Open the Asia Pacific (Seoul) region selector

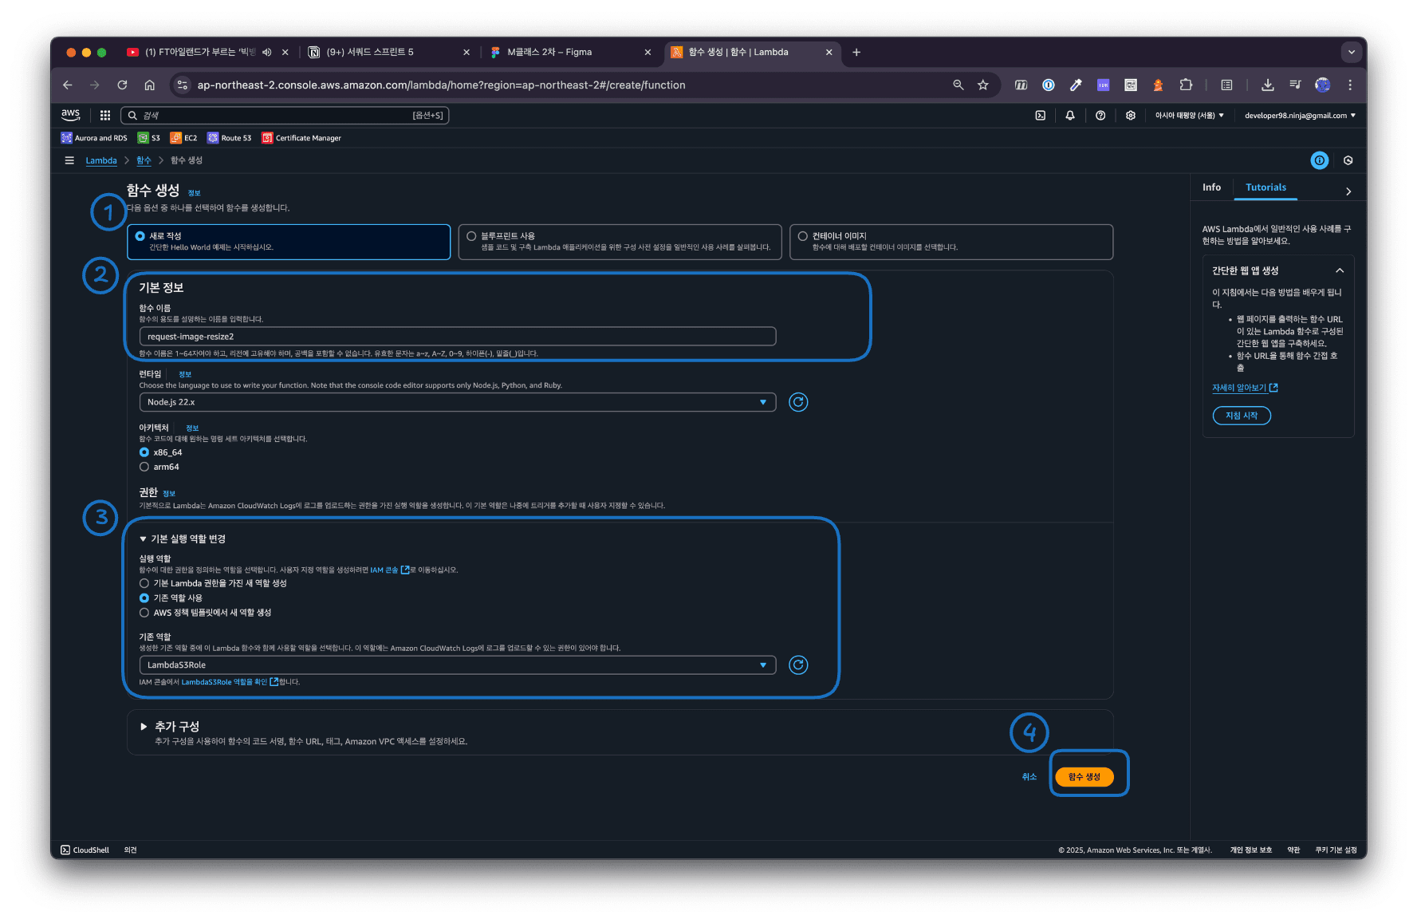point(1189,116)
